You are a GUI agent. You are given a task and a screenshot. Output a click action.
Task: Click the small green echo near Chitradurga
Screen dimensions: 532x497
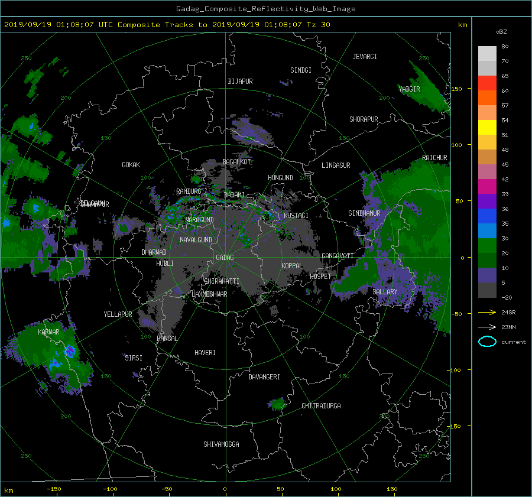click(278, 404)
